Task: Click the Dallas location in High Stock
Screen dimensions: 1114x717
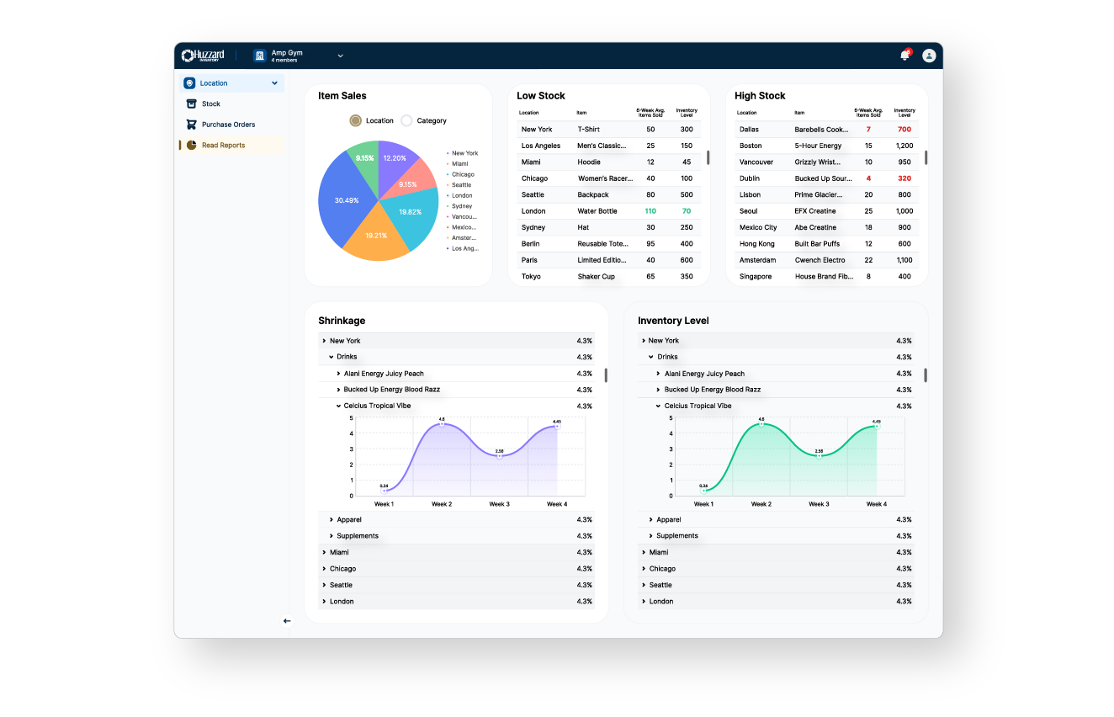Action: [749, 130]
